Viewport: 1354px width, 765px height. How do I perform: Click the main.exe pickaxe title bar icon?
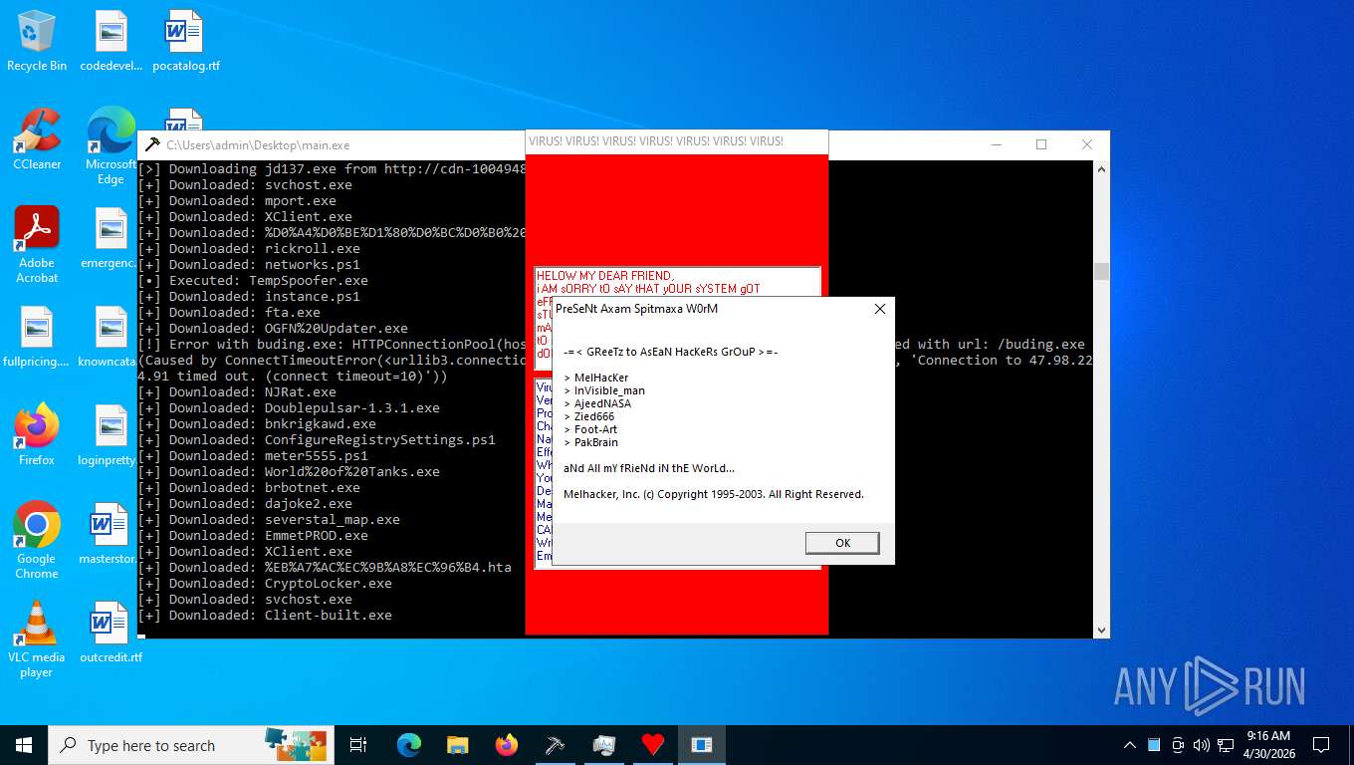click(152, 144)
